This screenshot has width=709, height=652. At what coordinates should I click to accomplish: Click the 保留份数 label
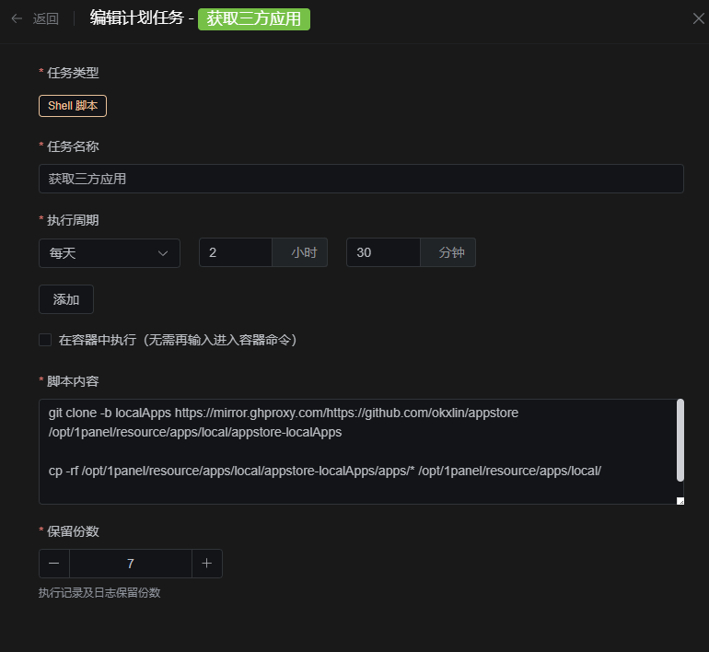[x=73, y=531]
